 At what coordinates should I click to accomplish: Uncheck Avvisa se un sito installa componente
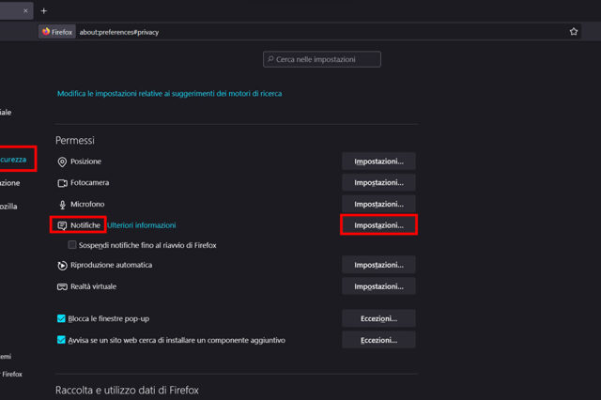(x=62, y=340)
